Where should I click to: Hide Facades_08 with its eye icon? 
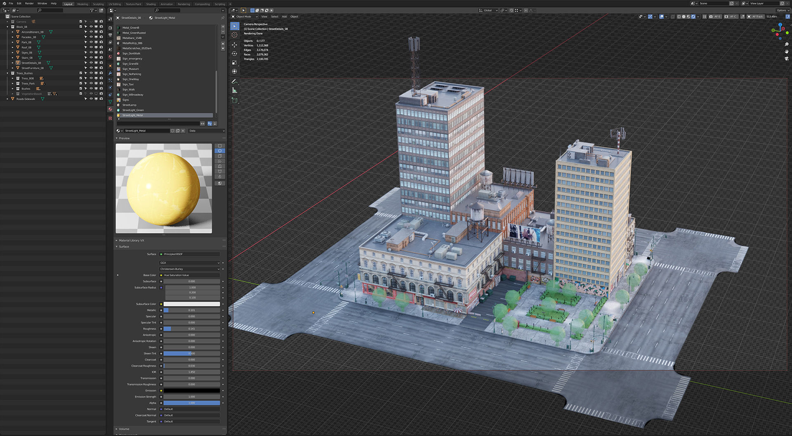(x=91, y=37)
